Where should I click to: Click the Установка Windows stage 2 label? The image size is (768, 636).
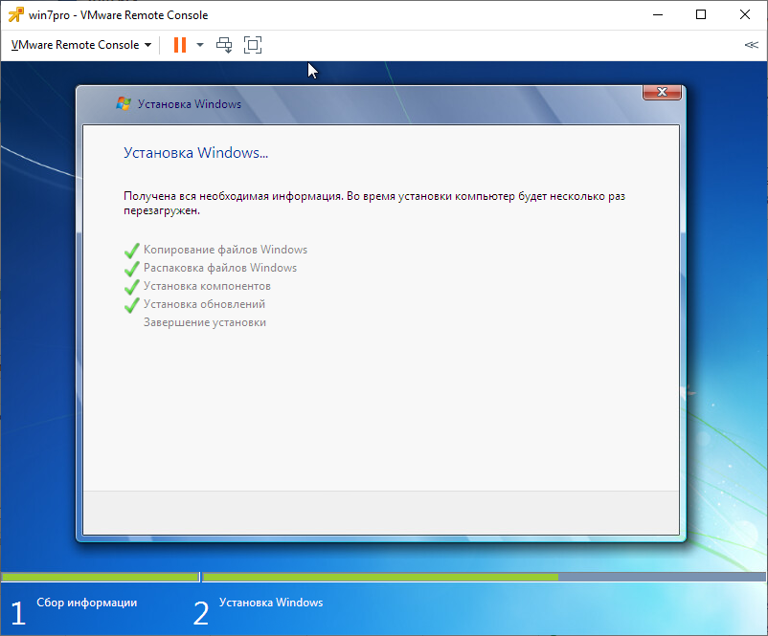(x=271, y=603)
